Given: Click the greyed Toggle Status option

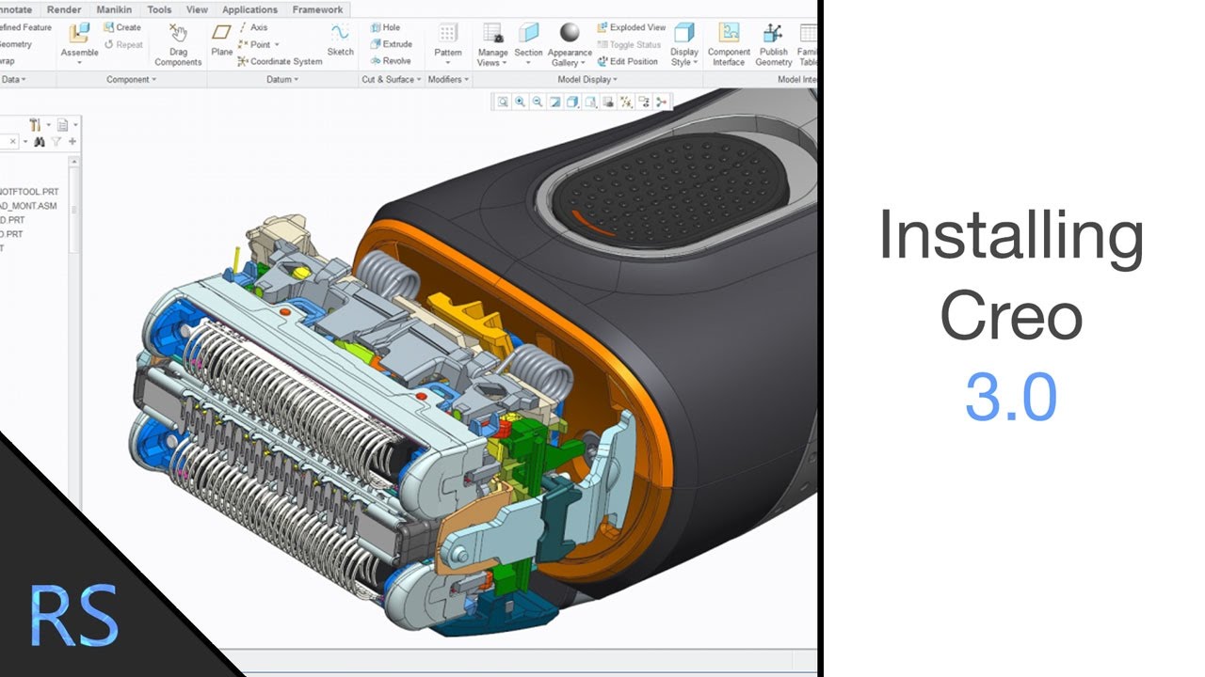Looking at the screenshot, I should pyautogui.click(x=630, y=44).
